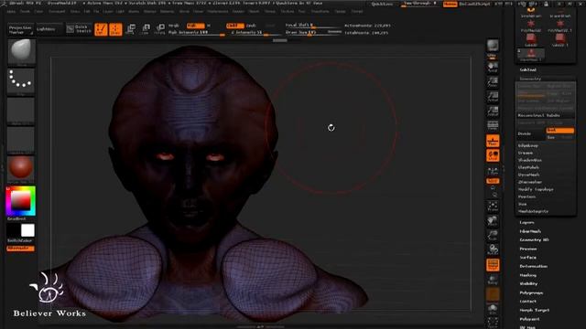Toggle the Edit mode button
Screen dimensions: 586x329
tap(101, 29)
